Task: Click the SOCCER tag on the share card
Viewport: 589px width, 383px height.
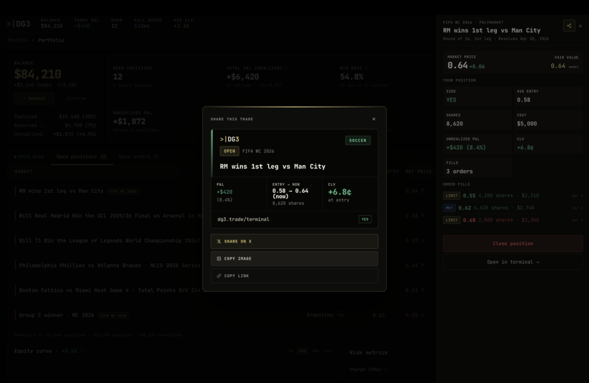Action: [x=358, y=140]
